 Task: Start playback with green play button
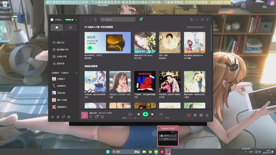tap(145, 114)
